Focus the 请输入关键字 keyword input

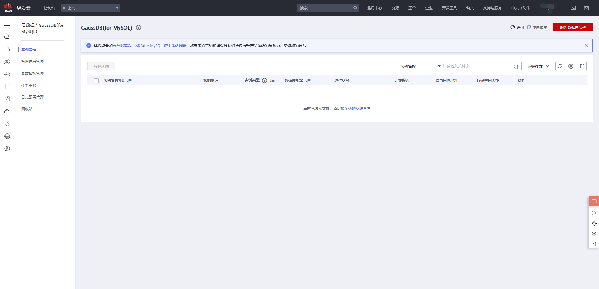click(x=478, y=66)
